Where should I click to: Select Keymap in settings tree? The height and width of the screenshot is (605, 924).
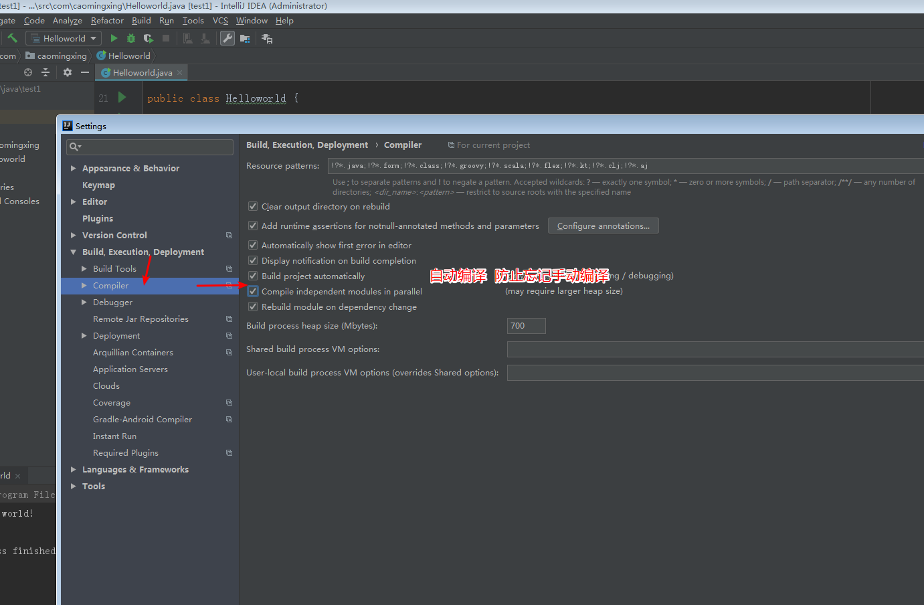coord(98,185)
